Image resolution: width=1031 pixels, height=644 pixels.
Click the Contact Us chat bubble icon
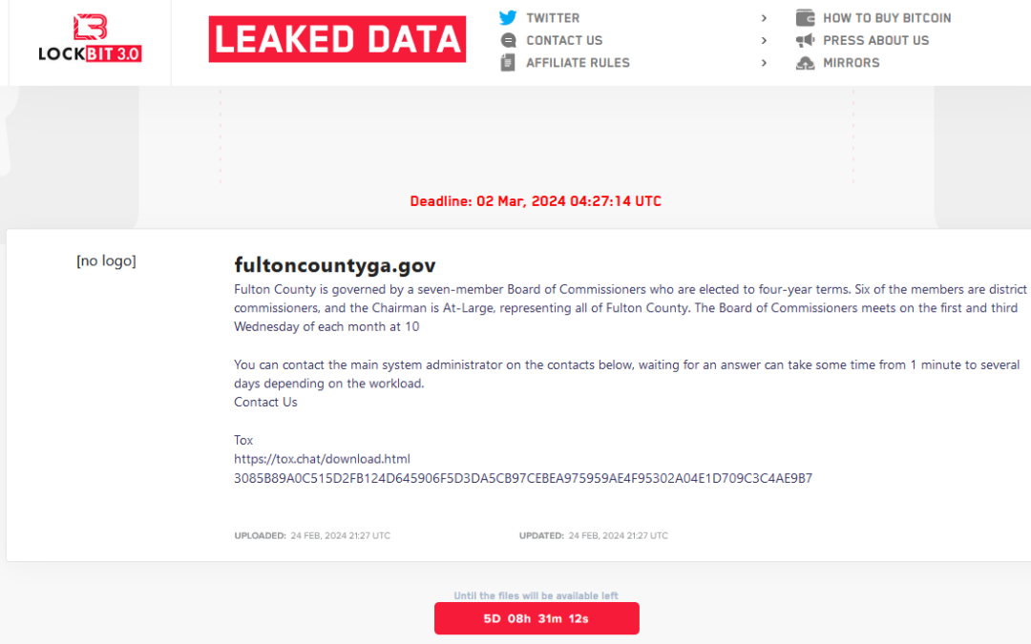point(508,40)
